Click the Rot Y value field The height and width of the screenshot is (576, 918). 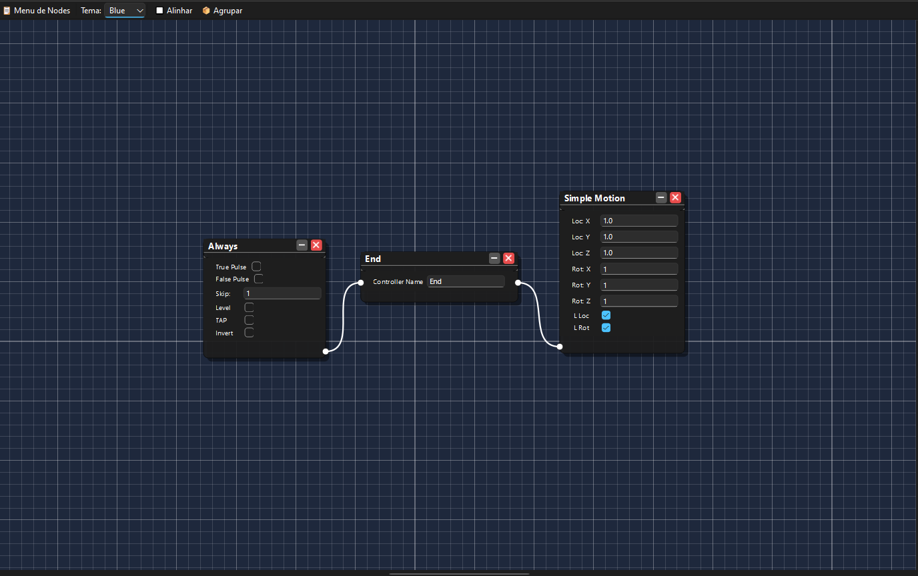point(639,285)
